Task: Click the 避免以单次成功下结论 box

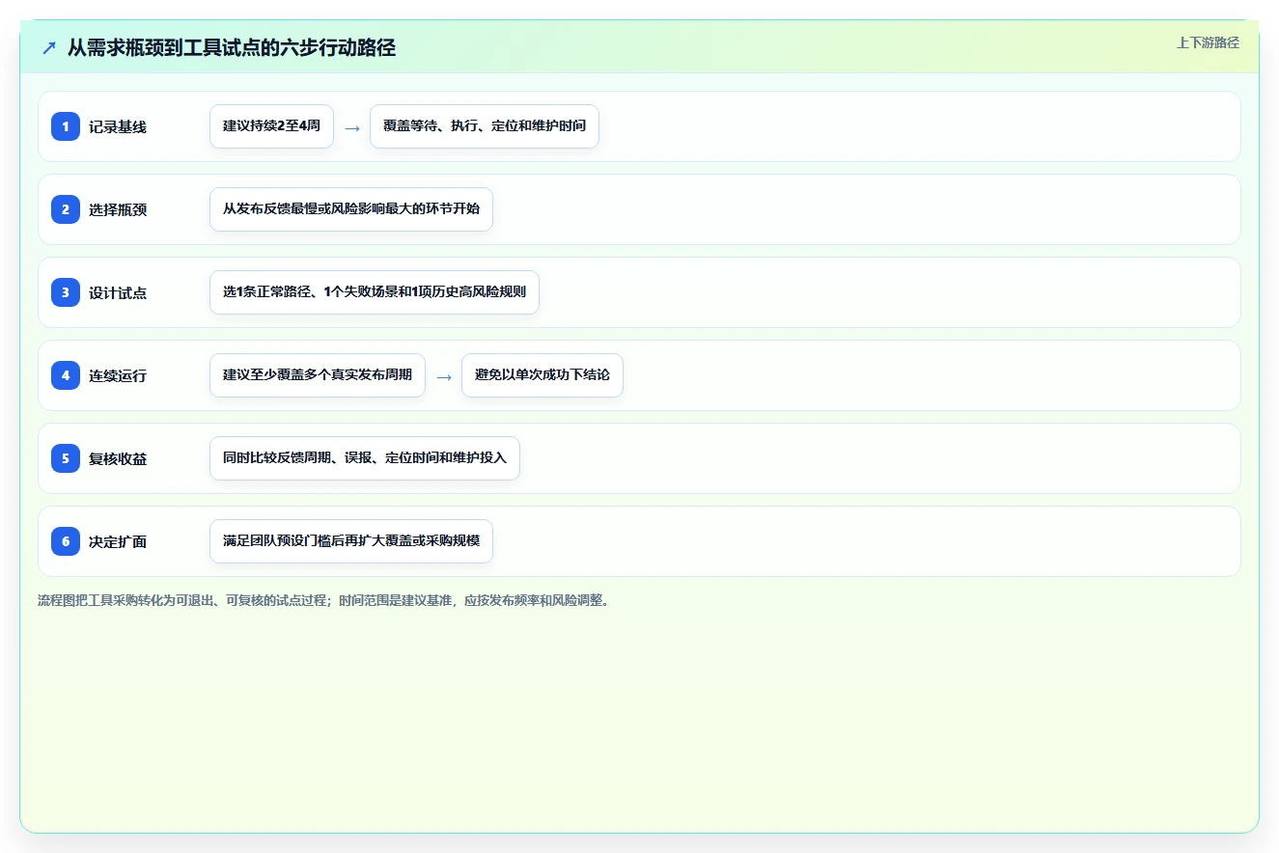Action: [542, 375]
